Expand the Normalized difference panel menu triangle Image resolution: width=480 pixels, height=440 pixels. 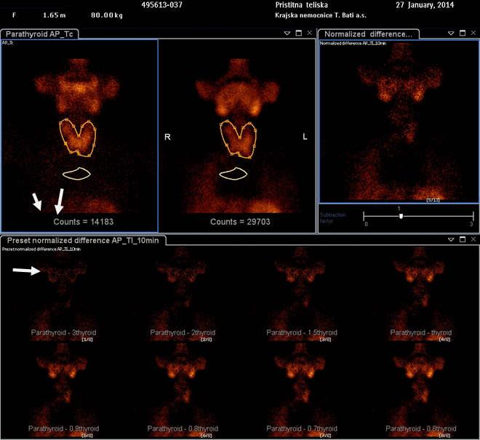(x=451, y=33)
